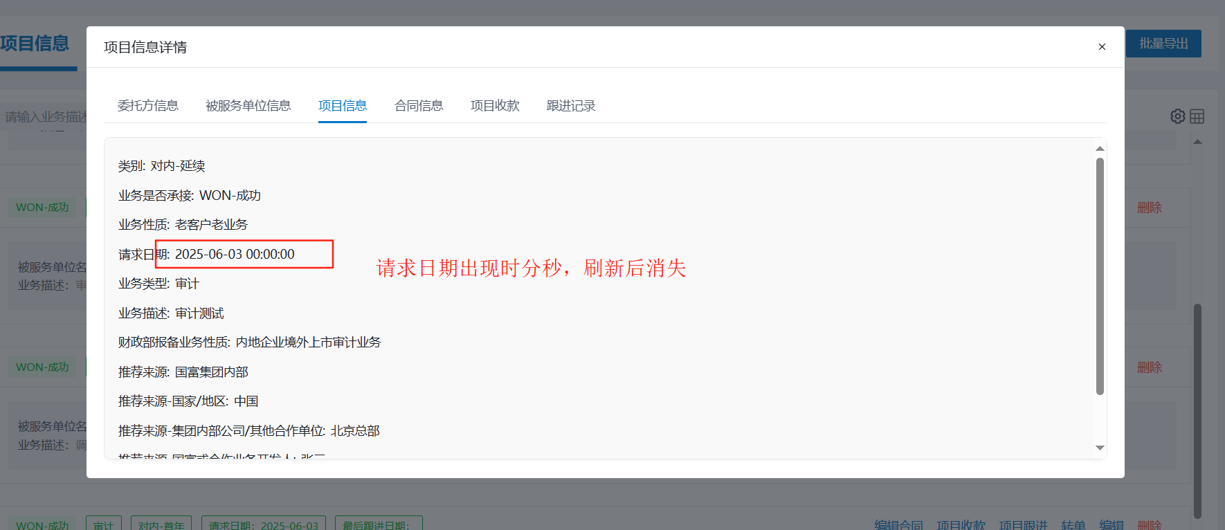Screen dimensions: 1225x530
Task: Click 删除 on the middle list row
Action: click(x=1150, y=367)
